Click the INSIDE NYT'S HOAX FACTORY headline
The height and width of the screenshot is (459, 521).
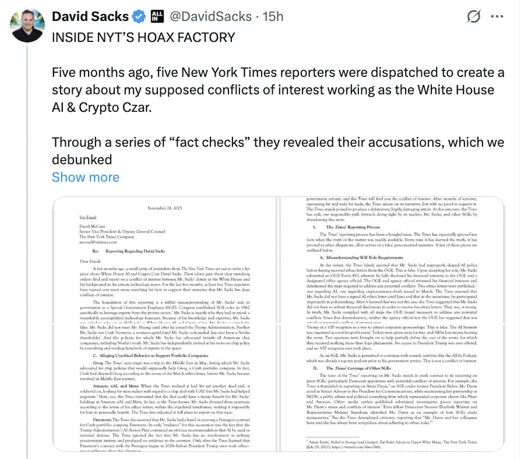point(143,38)
